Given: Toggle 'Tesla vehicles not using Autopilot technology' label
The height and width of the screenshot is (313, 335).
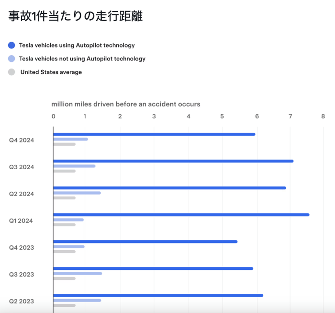Looking at the screenshot, I should (x=82, y=59).
